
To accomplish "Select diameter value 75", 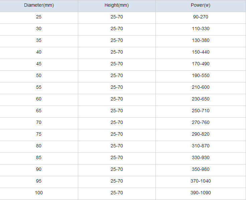I will point(39,134).
